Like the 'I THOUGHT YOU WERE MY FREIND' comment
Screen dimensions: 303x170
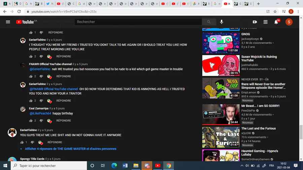point(31,56)
